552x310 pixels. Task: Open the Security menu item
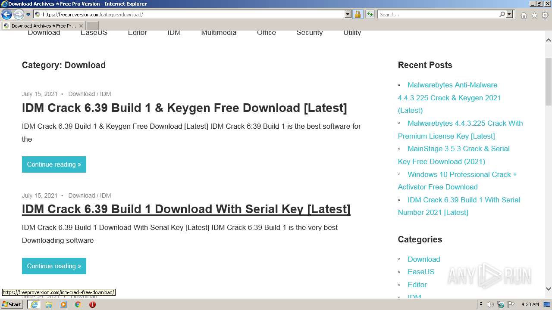pyautogui.click(x=310, y=33)
